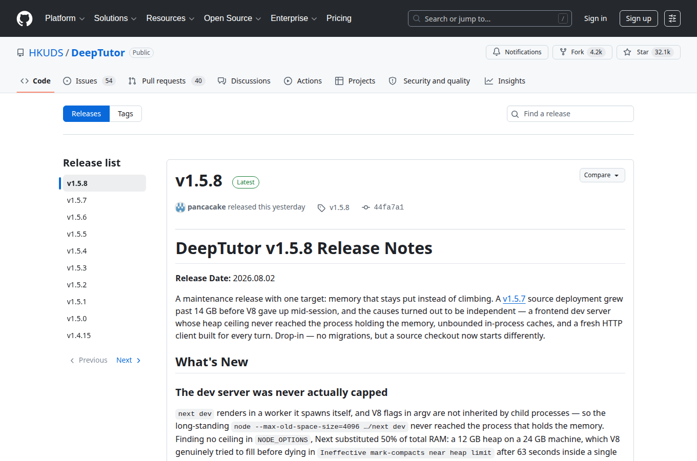Open the Pricing page

coord(339,18)
